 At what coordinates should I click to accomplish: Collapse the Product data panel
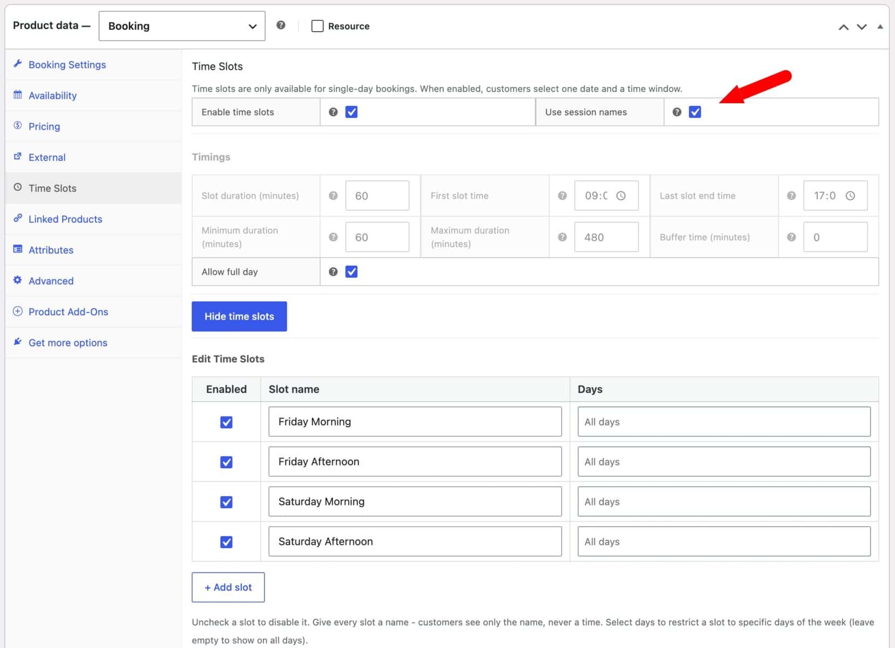pos(880,26)
